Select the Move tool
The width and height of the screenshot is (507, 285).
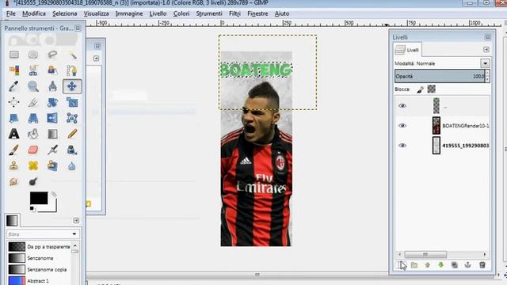pos(72,86)
